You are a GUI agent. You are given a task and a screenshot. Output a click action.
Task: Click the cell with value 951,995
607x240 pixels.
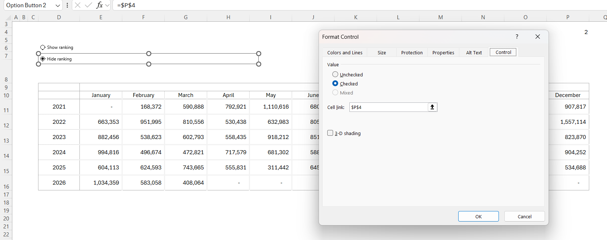(x=143, y=122)
